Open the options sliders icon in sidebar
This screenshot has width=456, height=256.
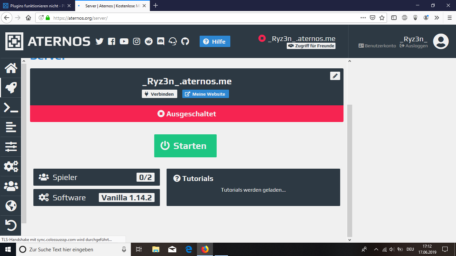pos(11,147)
